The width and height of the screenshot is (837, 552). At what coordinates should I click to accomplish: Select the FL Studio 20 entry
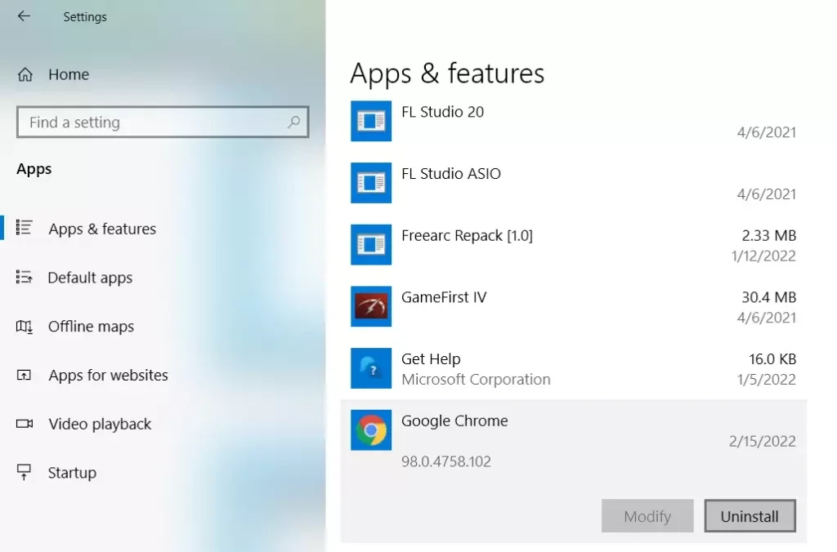(573, 122)
